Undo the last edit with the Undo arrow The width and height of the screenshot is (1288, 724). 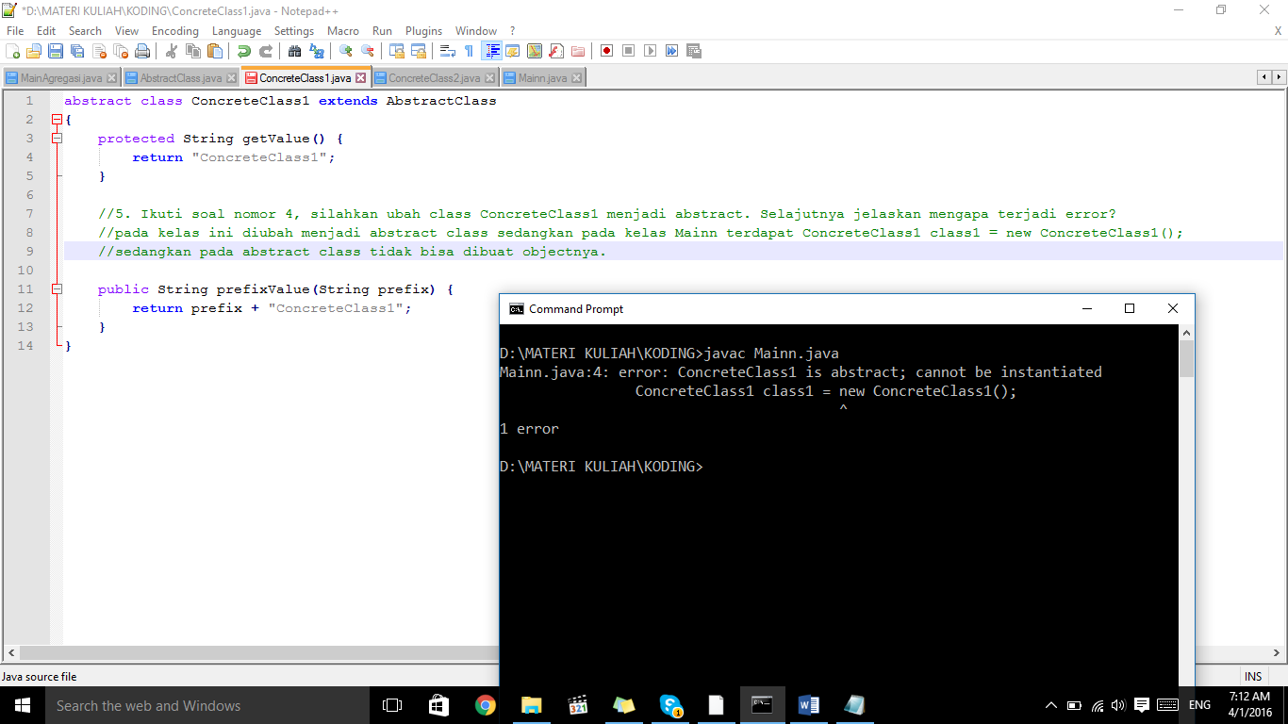pyautogui.click(x=245, y=52)
